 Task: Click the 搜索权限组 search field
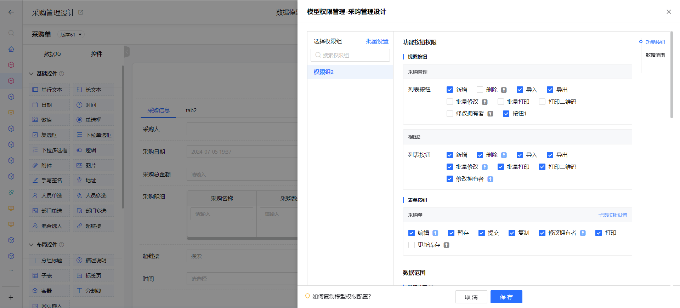click(350, 55)
